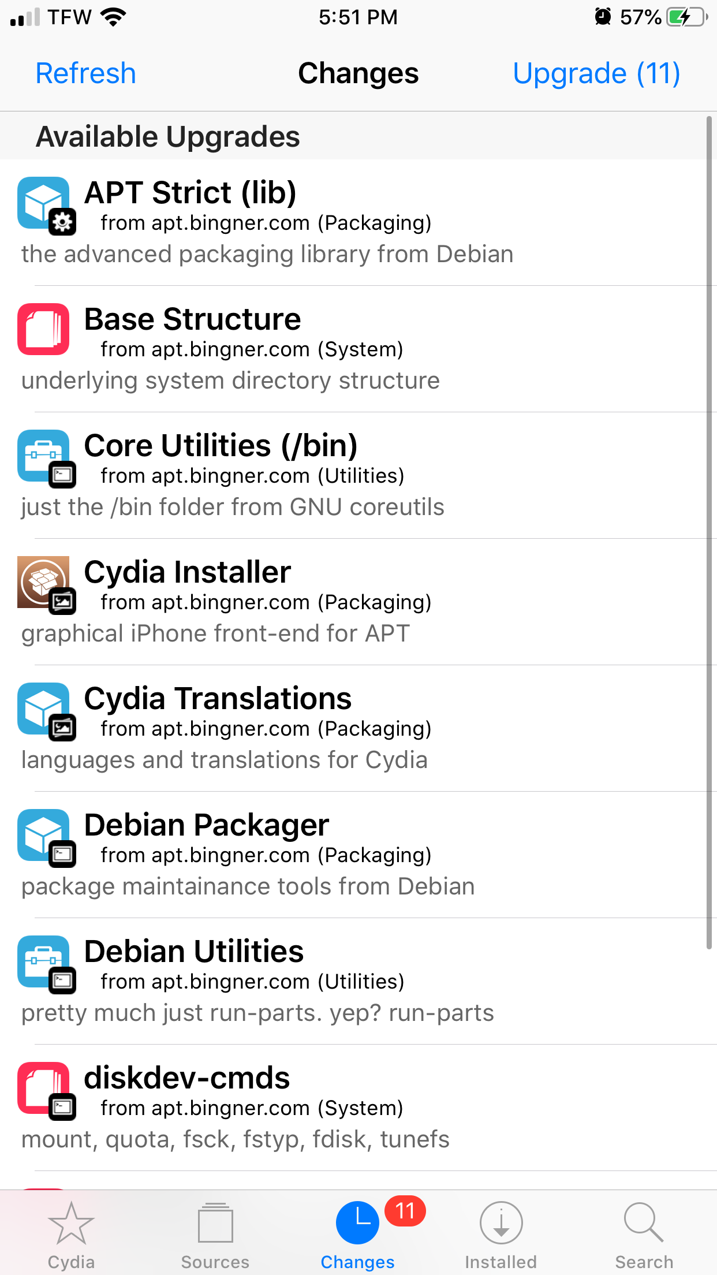Tap the Core Utilities toolbox icon
This screenshot has width=717, height=1275.
coord(43,456)
